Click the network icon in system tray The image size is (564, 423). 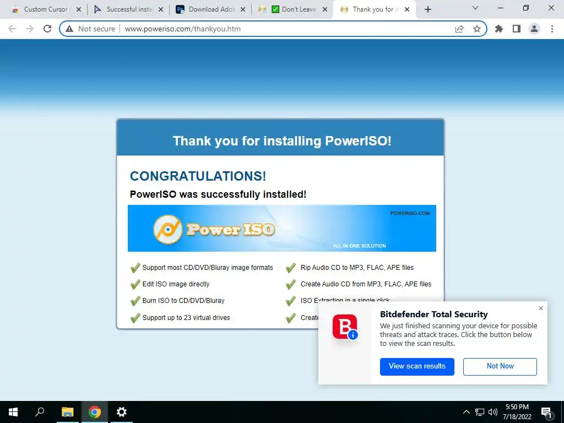coord(480,412)
